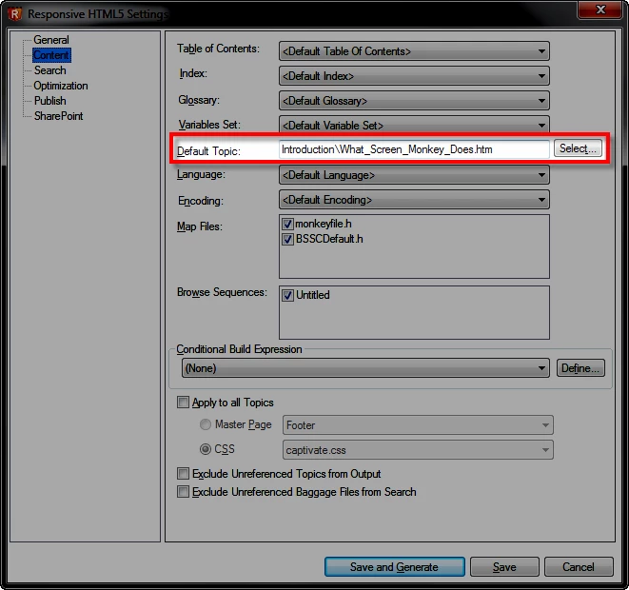Select the Master Page radio button

206,424
